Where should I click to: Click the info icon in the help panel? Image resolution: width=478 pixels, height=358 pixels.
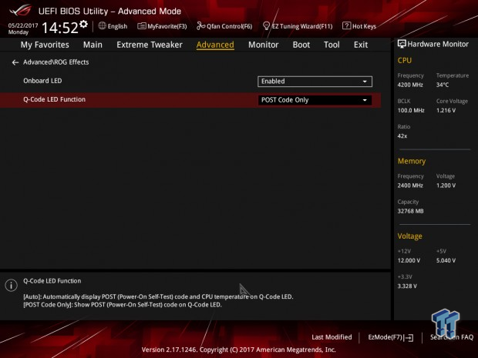[12, 285]
